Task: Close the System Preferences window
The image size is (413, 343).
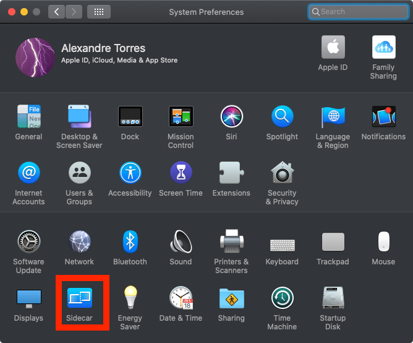Action: (12, 12)
